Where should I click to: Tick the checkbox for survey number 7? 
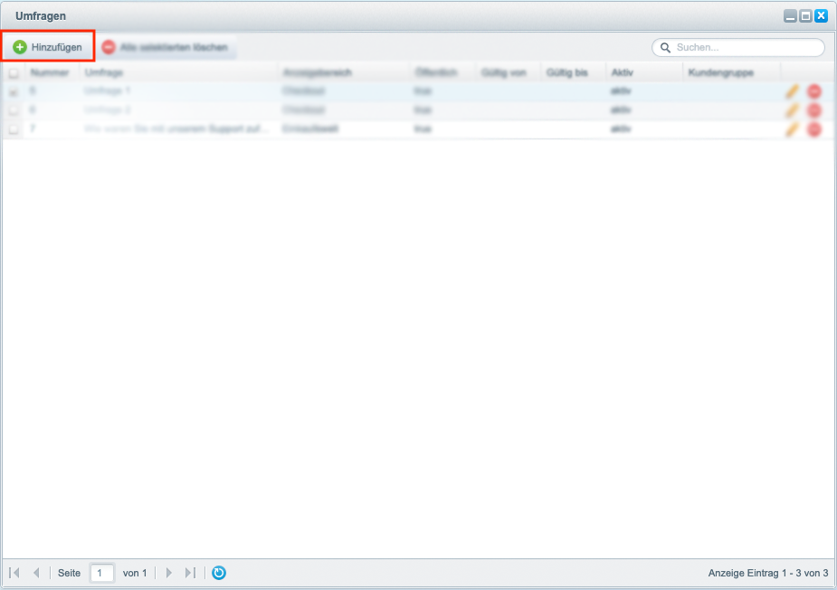click(14, 129)
